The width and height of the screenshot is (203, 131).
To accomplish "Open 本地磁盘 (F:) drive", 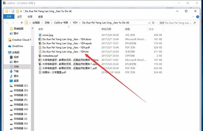I will point(19,100).
